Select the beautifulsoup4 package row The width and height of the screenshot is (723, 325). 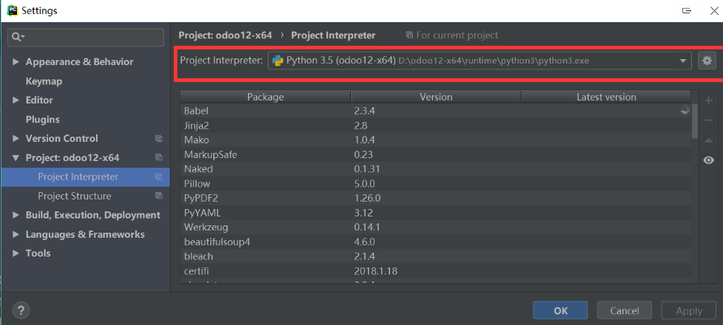(436, 242)
